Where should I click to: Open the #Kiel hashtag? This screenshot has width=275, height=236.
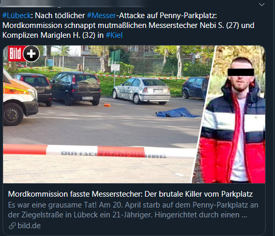(x=114, y=35)
